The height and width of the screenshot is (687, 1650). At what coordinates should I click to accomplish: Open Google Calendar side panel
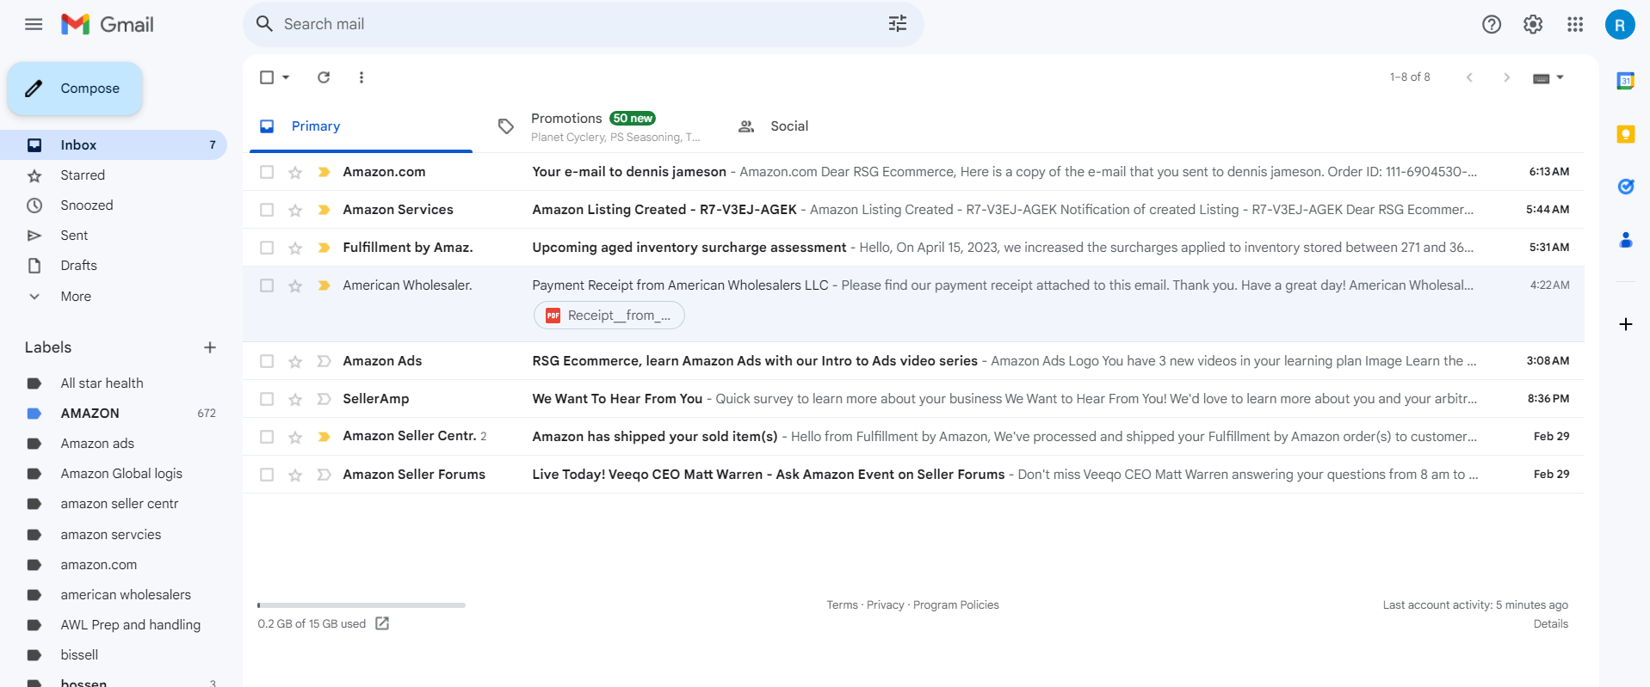pos(1626,81)
